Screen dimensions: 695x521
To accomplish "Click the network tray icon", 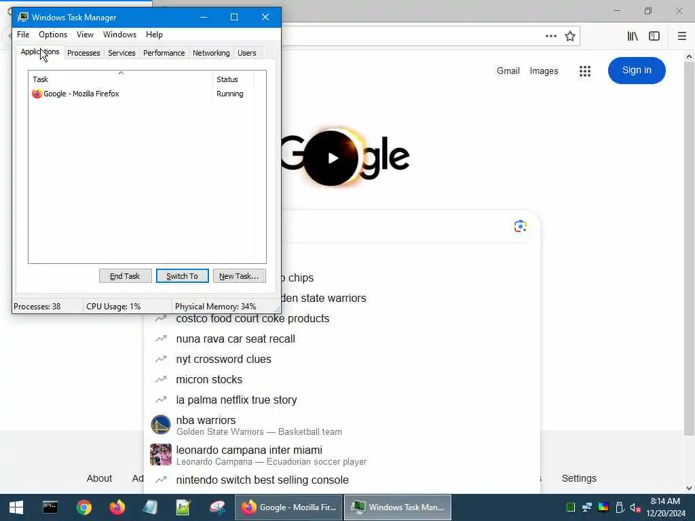I will (x=587, y=507).
